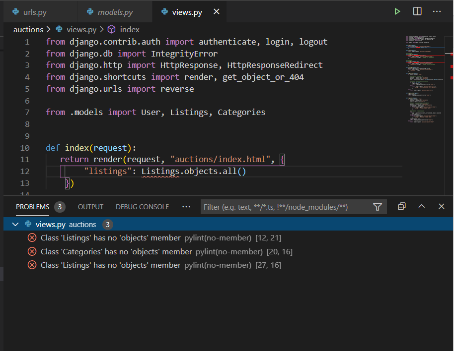This screenshot has width=454, height=351.
Task: Click the auctions folder breadcrumb
Action: pyautogui.click(x=28, y=30)
